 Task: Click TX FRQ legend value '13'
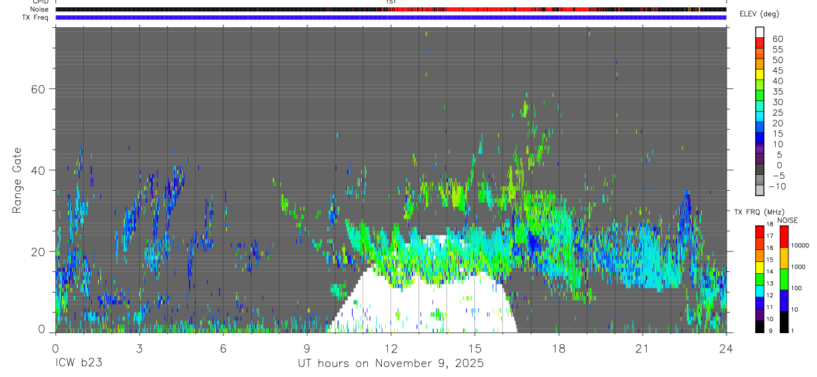tap(770, 283)
